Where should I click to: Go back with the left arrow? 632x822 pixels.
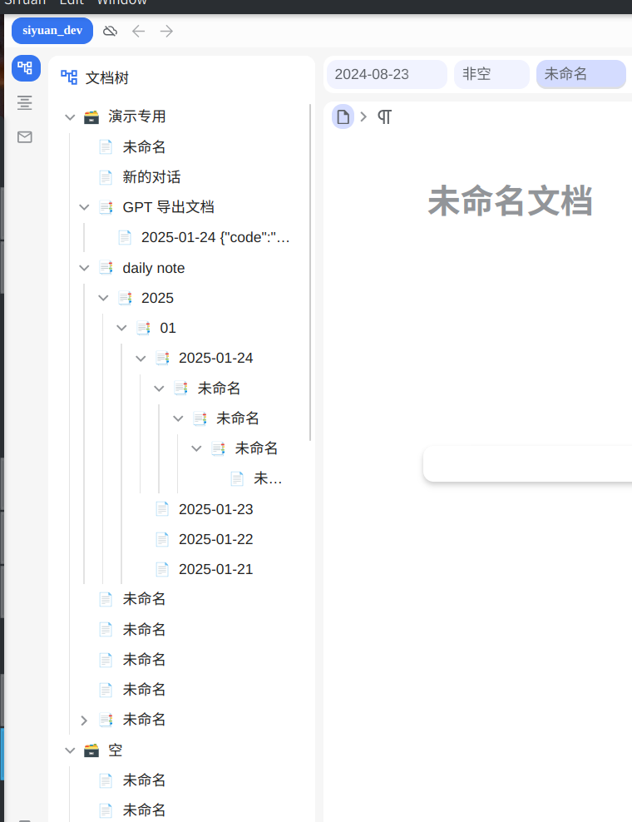coord(138,32)
